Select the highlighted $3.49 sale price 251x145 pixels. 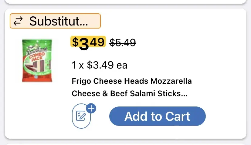coord(88,42)
